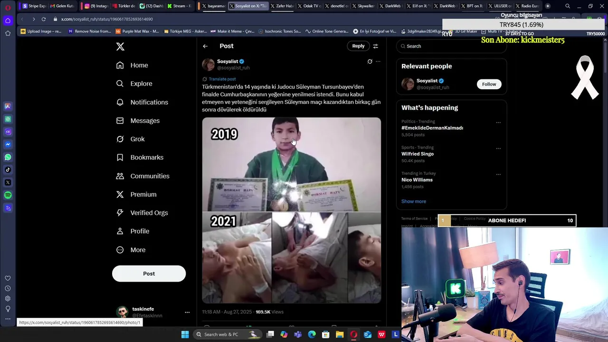The height and width of the screenshot is (342, 608).
Task: Open the #EmeklideDermanKalmadı trend
Action: [x=432, y=128]
